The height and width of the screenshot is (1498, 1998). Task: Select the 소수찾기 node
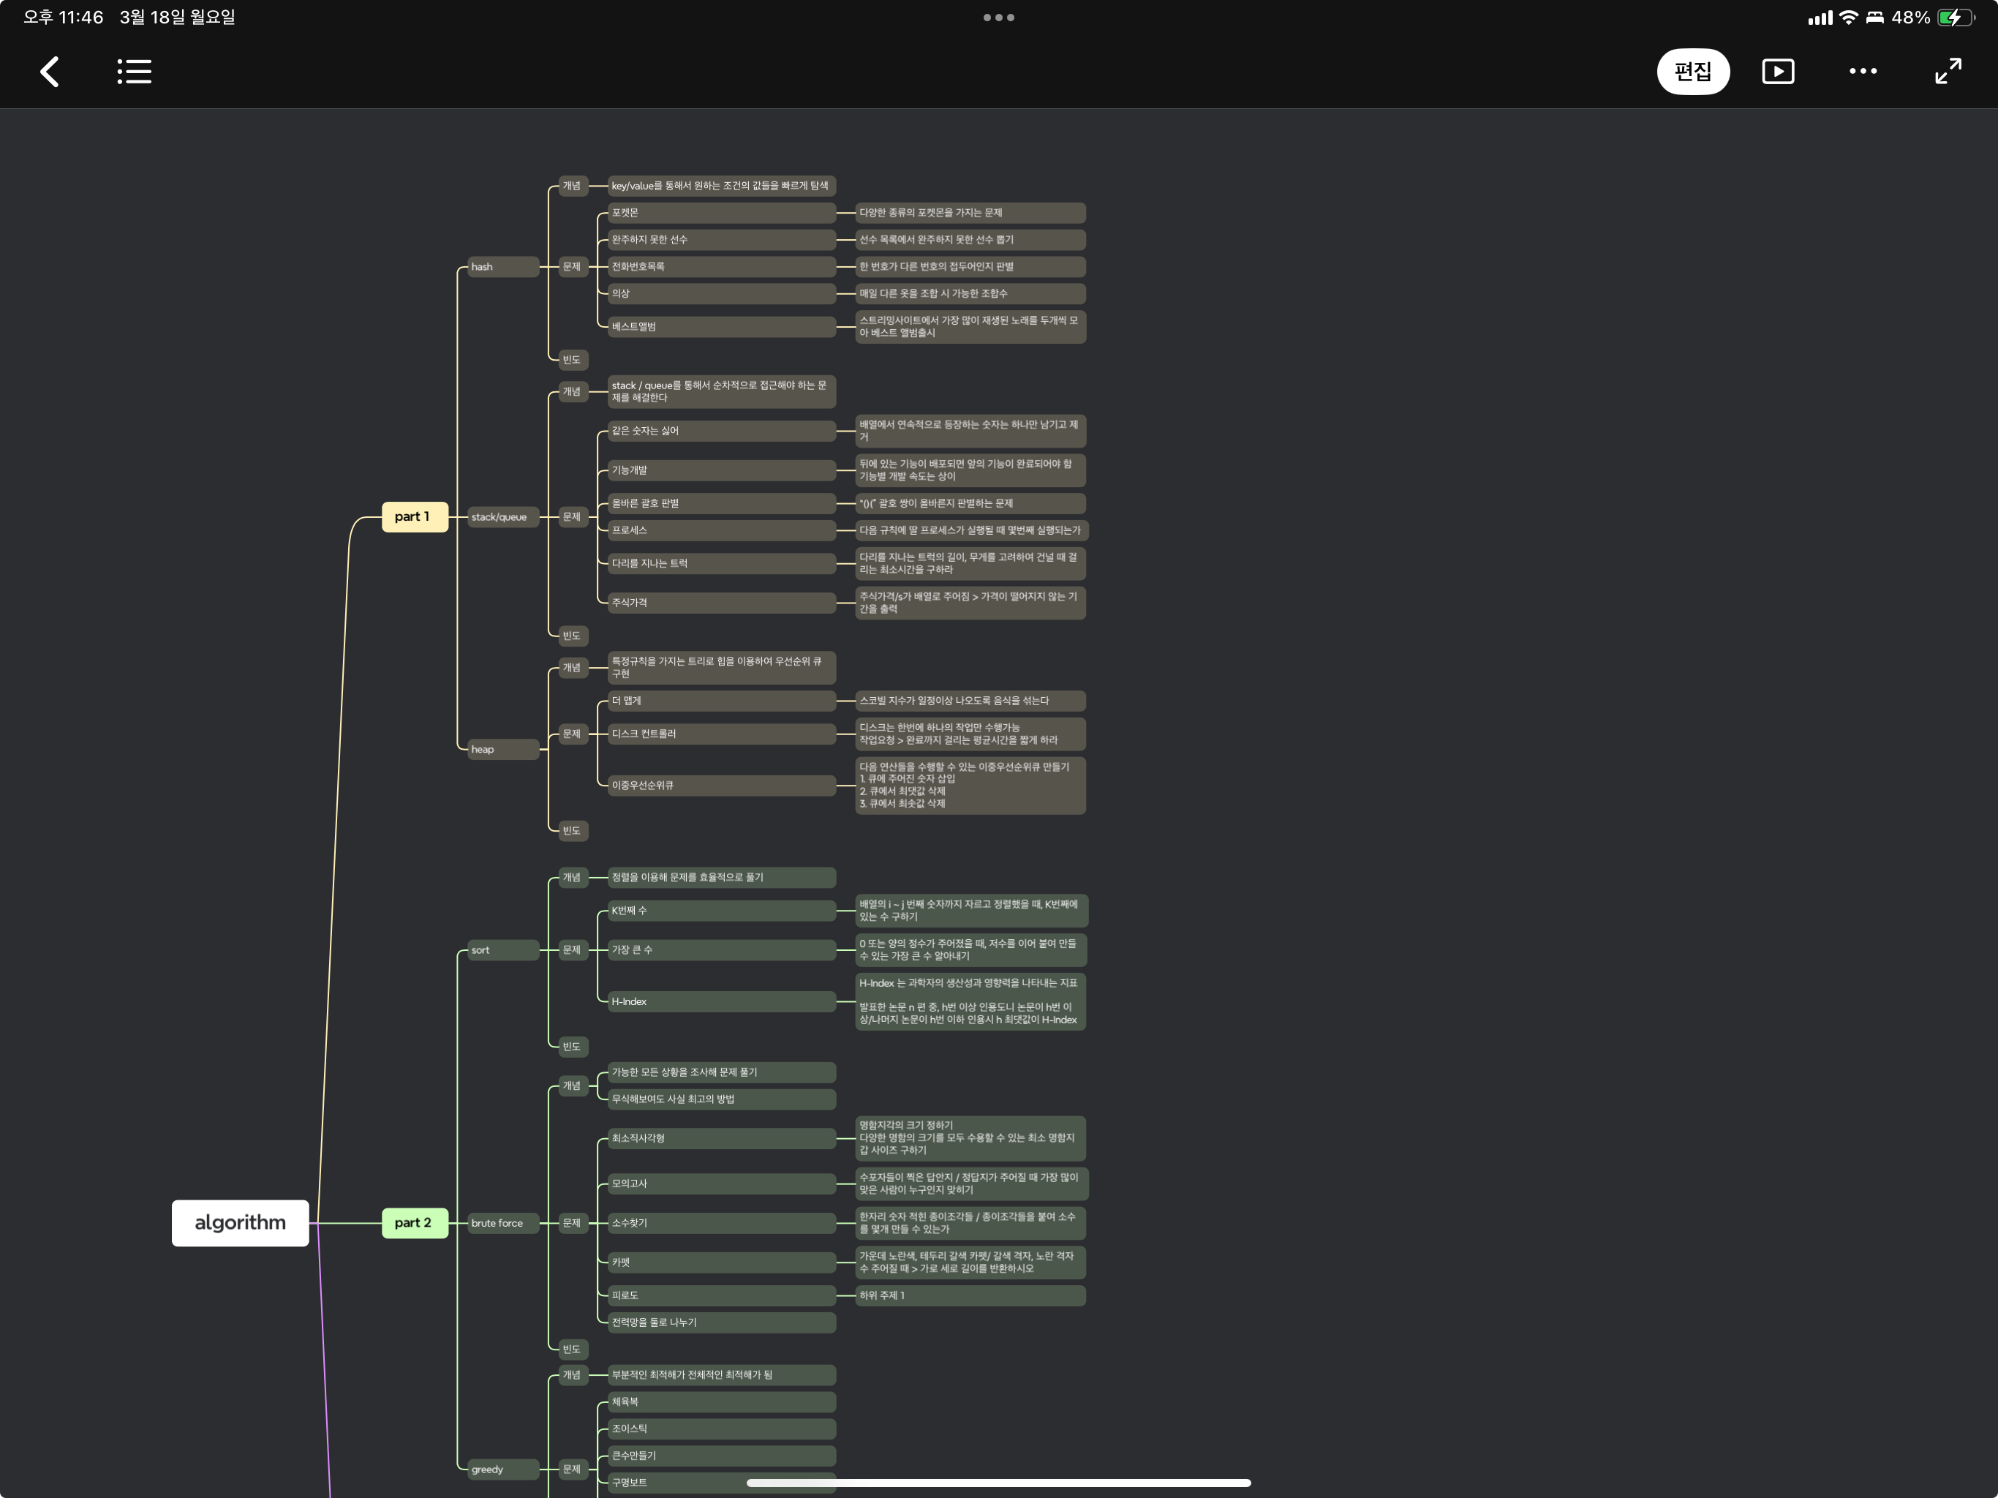click(x=722, y=1222)
